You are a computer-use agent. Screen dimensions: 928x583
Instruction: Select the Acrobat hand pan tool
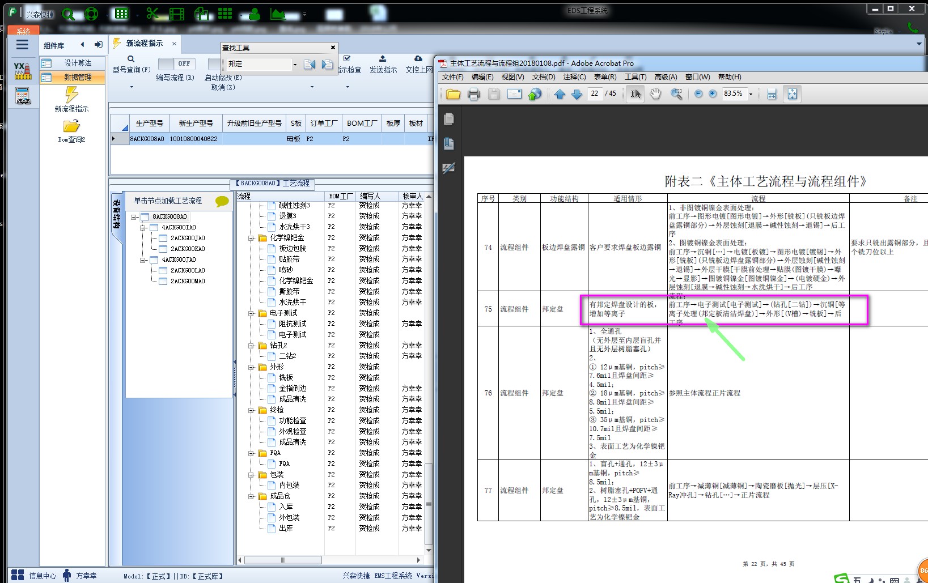[655, 94]
